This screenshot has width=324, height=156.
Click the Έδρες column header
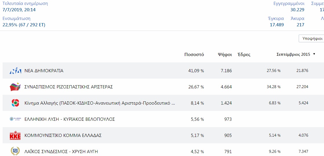(244, 55)
